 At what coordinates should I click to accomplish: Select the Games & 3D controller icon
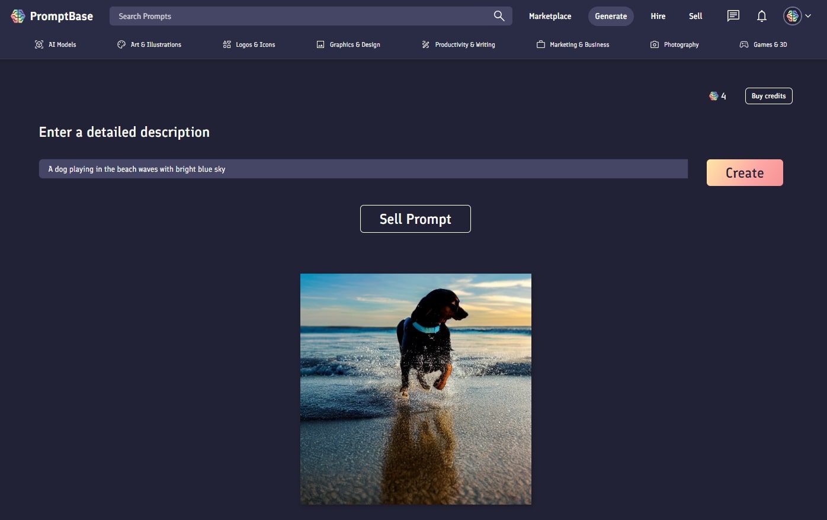(743, 44)
